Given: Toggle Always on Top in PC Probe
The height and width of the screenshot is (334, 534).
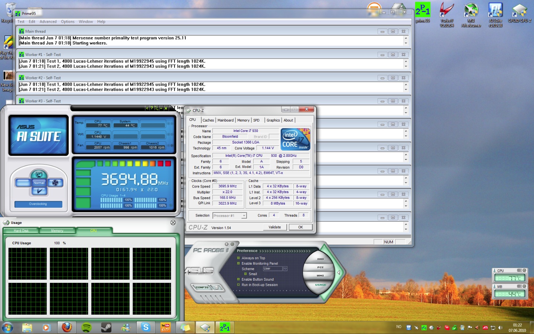Looking at the screenshot, I should click(238, 258).
